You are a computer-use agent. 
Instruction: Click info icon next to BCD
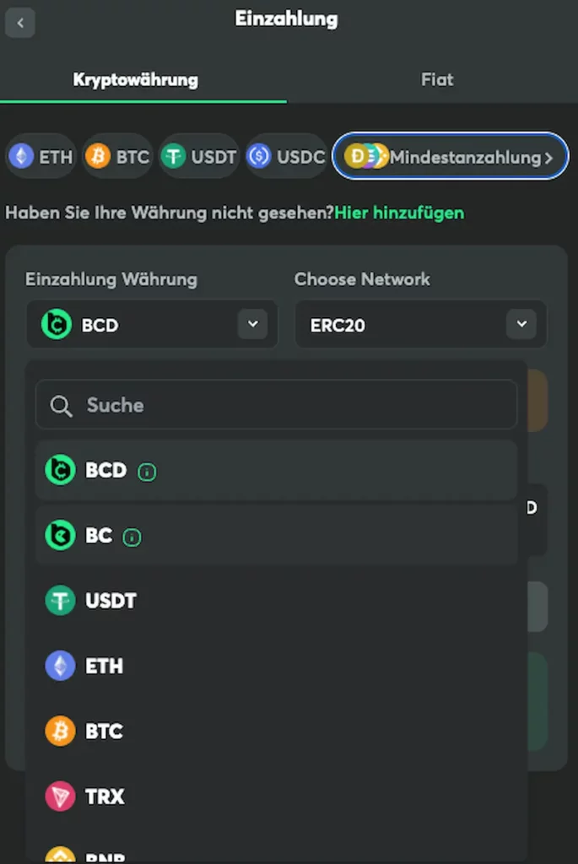[147, 472]
